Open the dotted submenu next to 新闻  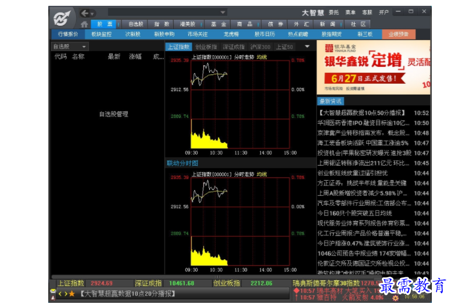pyautogui.click(x=341, y=24)
